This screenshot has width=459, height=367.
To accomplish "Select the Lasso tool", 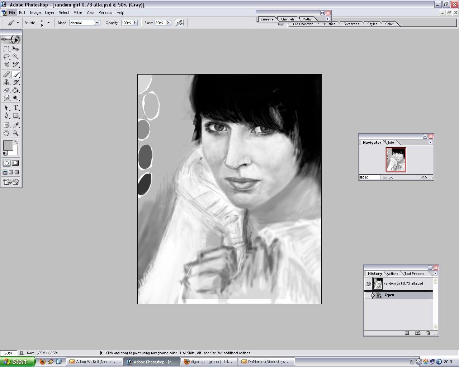I will [6, 57].
